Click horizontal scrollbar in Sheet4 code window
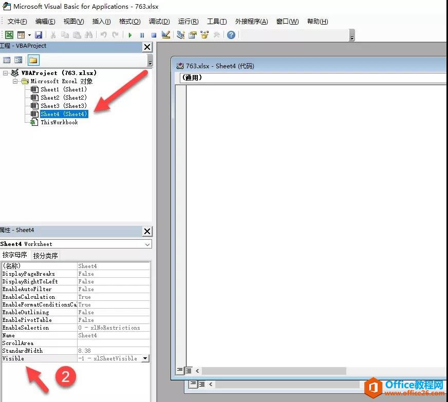The width and height of the screenshot is (448, 402). [x=274, y=371]
